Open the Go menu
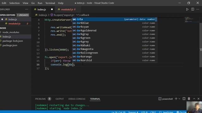This screenshot has height=113, width=202. click(33, 3)
